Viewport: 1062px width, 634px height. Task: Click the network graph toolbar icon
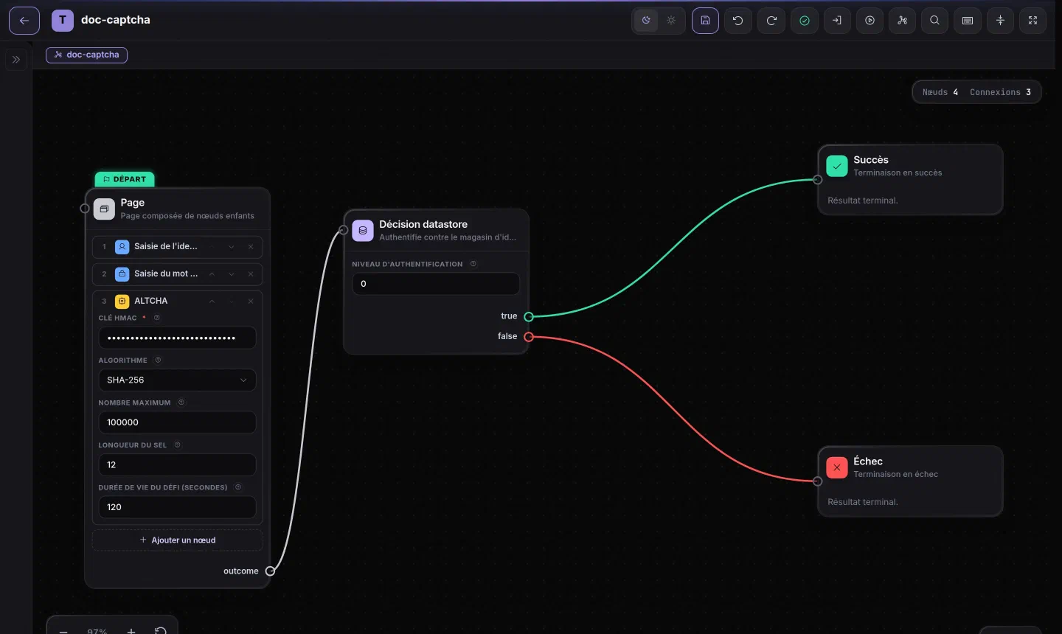pos(902,21)
